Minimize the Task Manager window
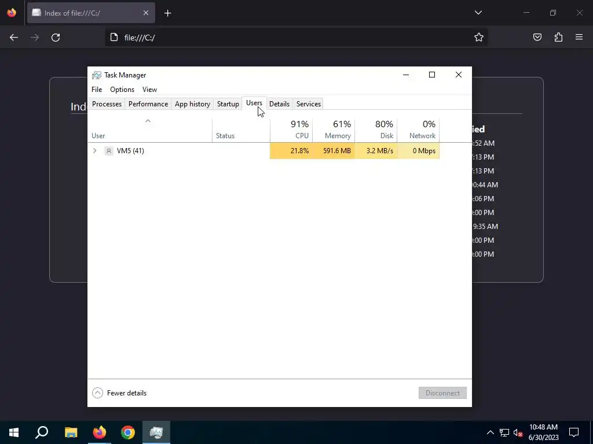This screenshot has height=444, width=593. [x=406, y=75]
